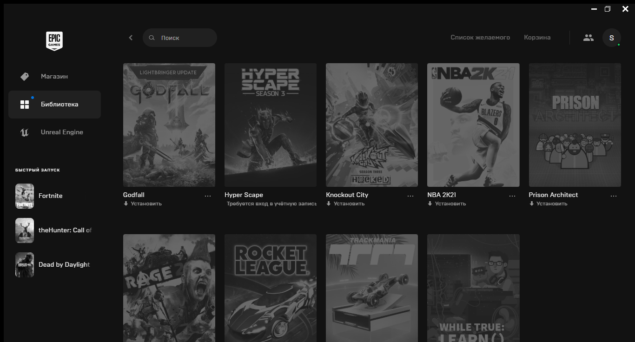Open the Rocket League cover art
The width and height of the screenshot is (635, 342).
coord(271,288)
